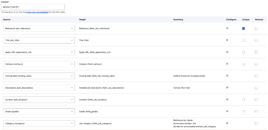This screenshot has width=268, height=130.
Task: Open Description row format settings gear
Action: pos(227,88)
